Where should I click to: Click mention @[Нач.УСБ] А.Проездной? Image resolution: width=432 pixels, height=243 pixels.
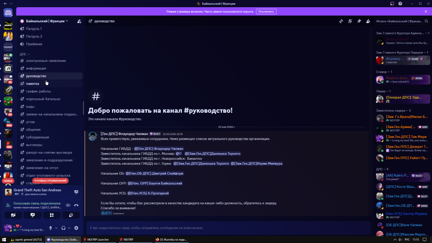[x=148, y=193]
